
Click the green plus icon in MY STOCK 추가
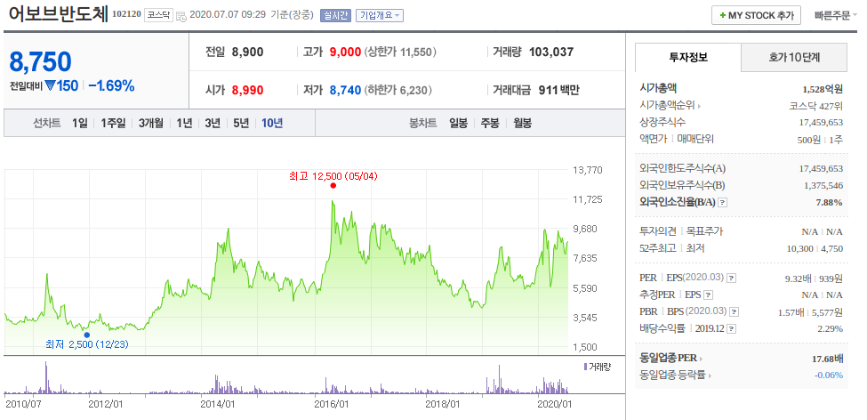pos(723,15)
